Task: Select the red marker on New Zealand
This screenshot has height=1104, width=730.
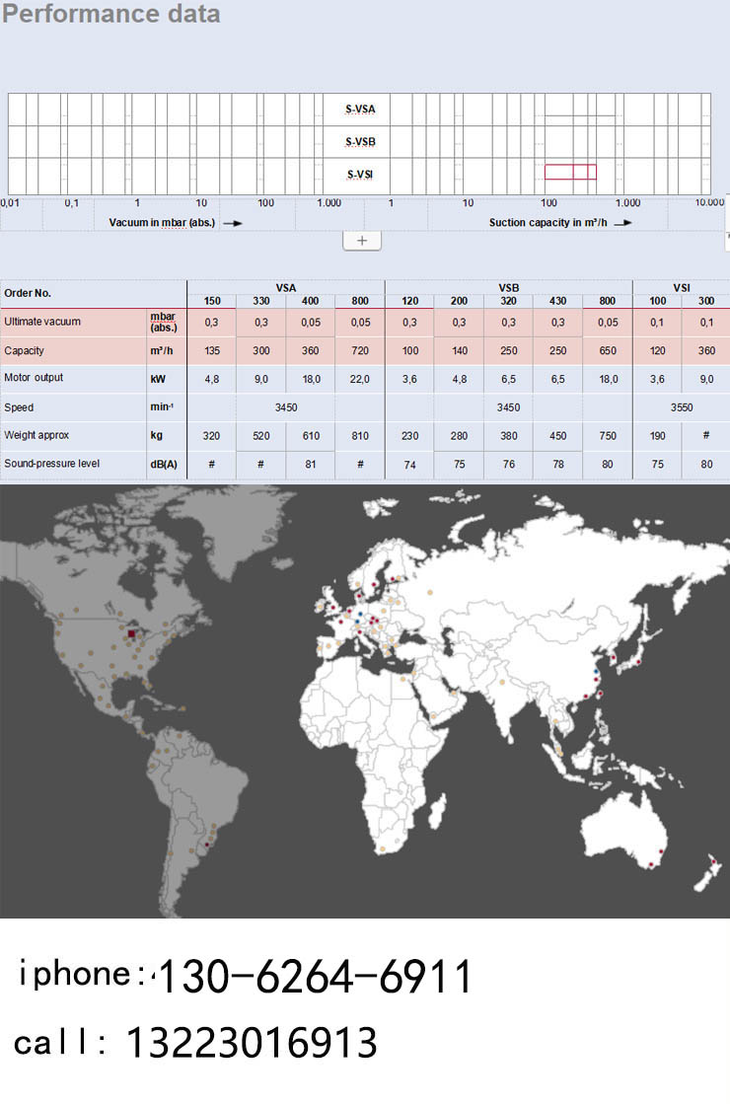Action: (x=713, y=863)
